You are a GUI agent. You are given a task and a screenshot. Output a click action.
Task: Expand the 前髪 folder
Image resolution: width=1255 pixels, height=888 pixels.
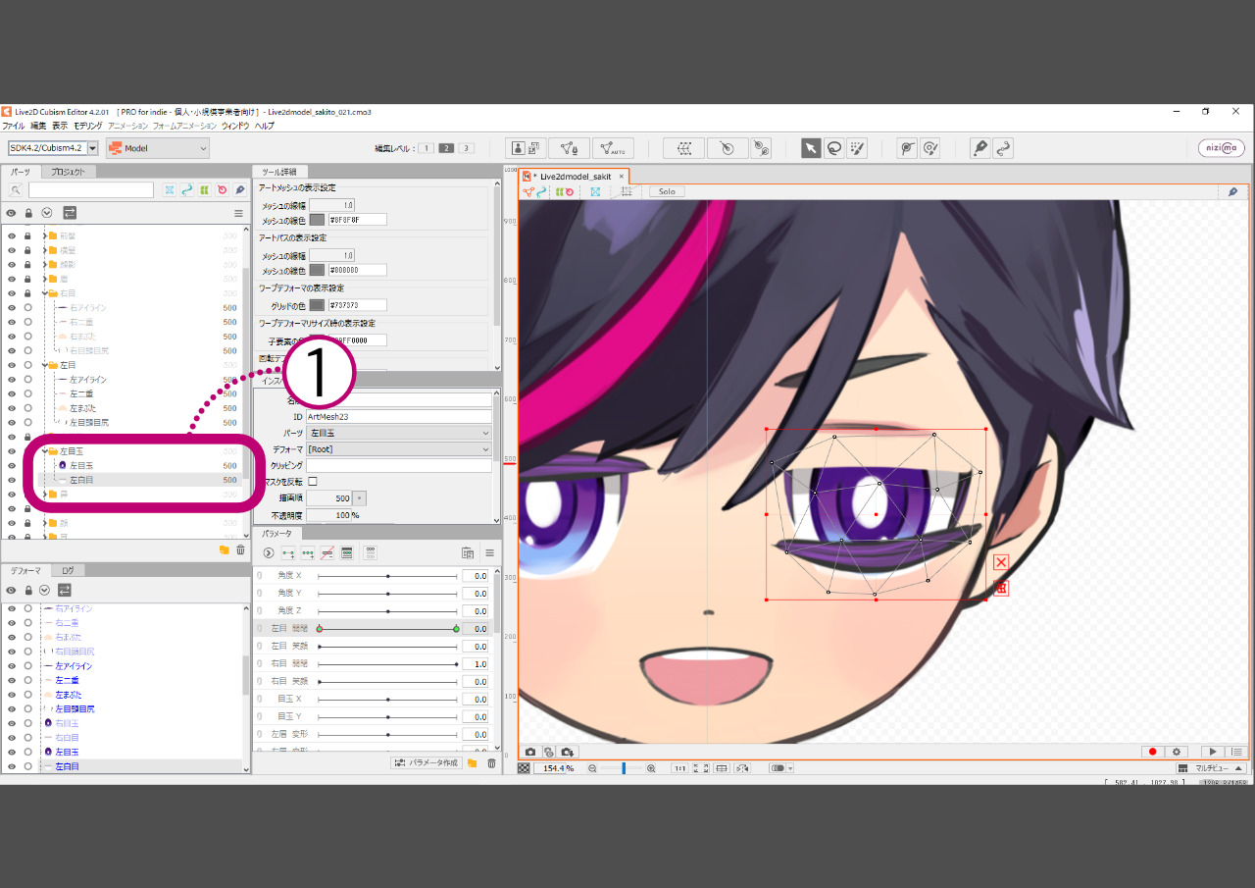click(x=45, y=235)
